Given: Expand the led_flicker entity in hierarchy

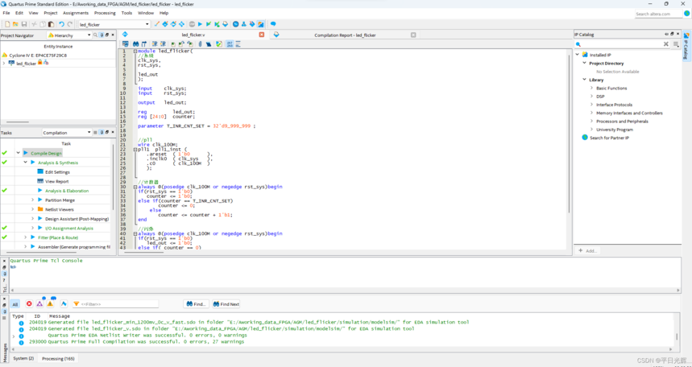Looking at the screenshot, I should [3, 64].
